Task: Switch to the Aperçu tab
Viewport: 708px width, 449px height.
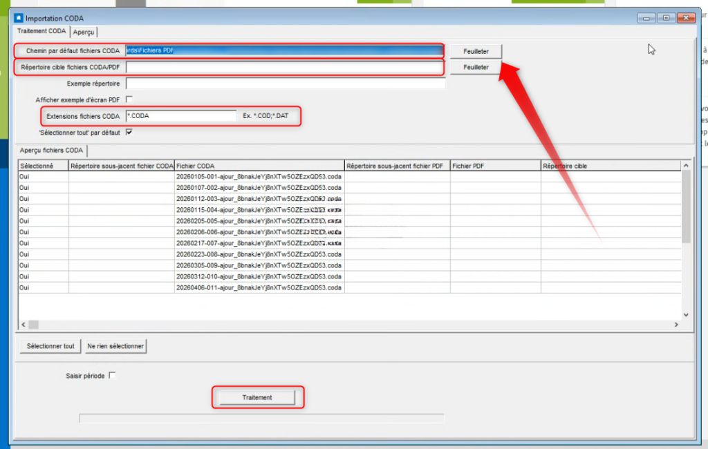Action: (85, 32)
